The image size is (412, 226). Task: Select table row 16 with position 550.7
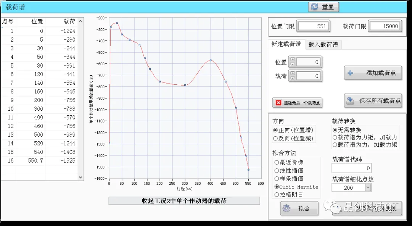click(38, 161)
